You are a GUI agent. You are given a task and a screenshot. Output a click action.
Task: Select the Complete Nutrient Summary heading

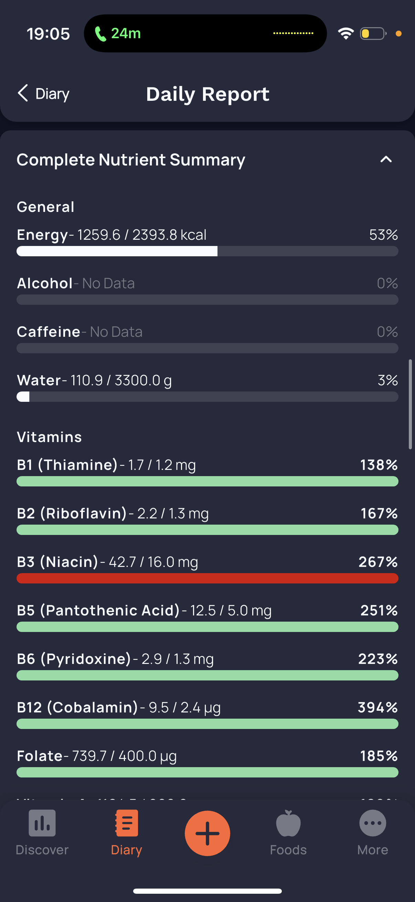click(x=131, y=160)
